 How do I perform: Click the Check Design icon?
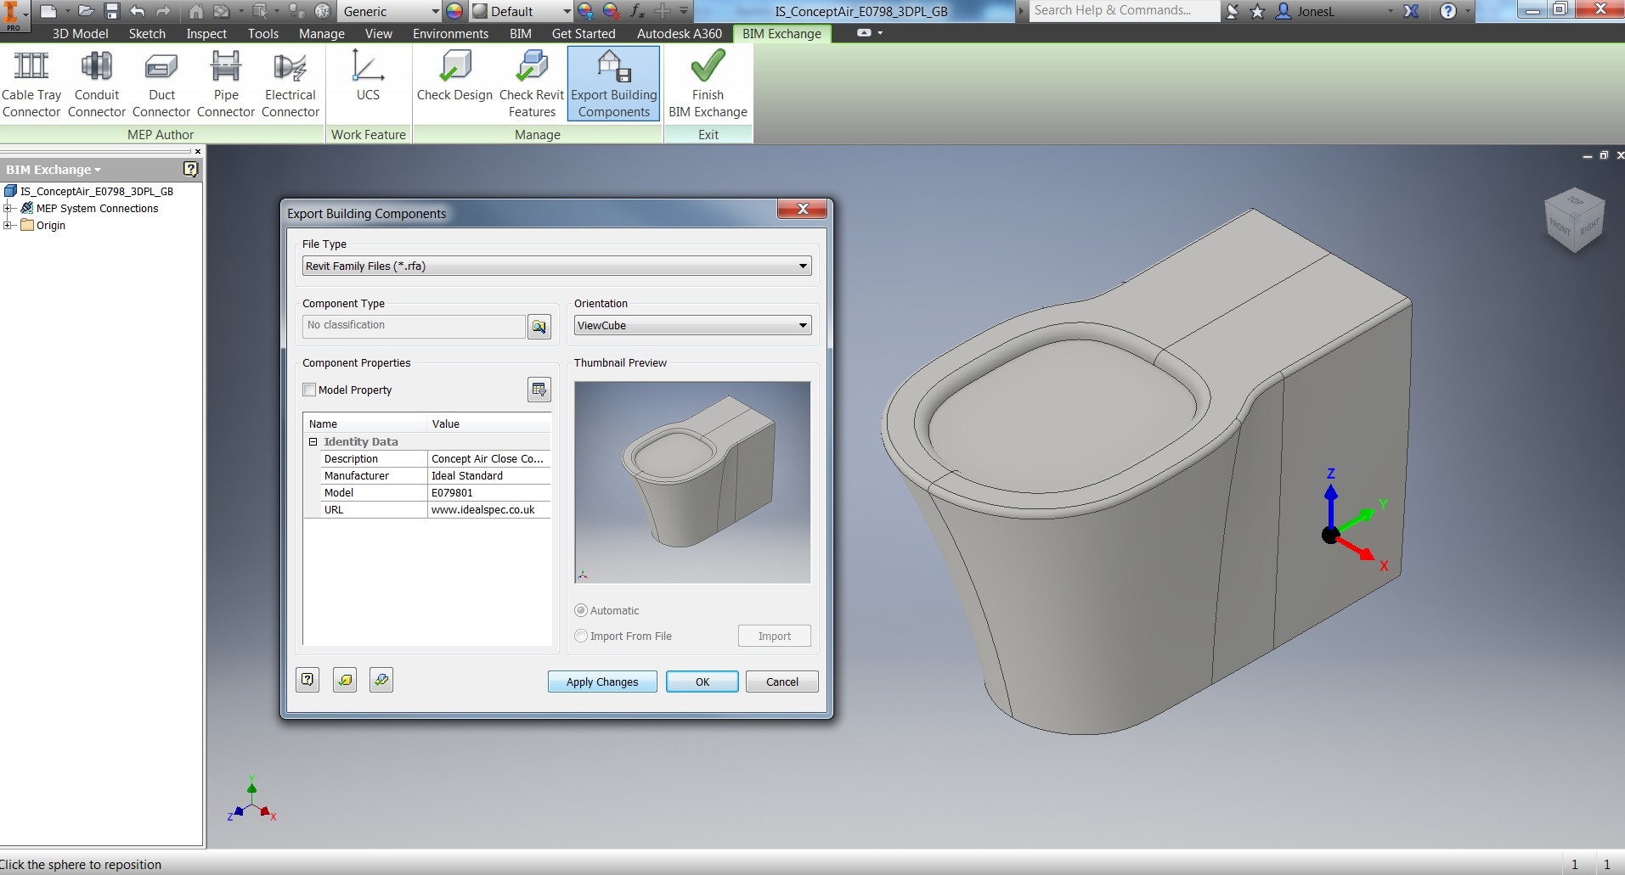tap(455, 66)
